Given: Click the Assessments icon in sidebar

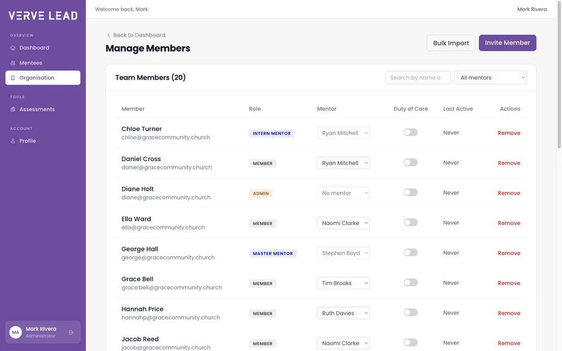Looking at the screenshot, I should pyautogui.click(x=13, y=109).
